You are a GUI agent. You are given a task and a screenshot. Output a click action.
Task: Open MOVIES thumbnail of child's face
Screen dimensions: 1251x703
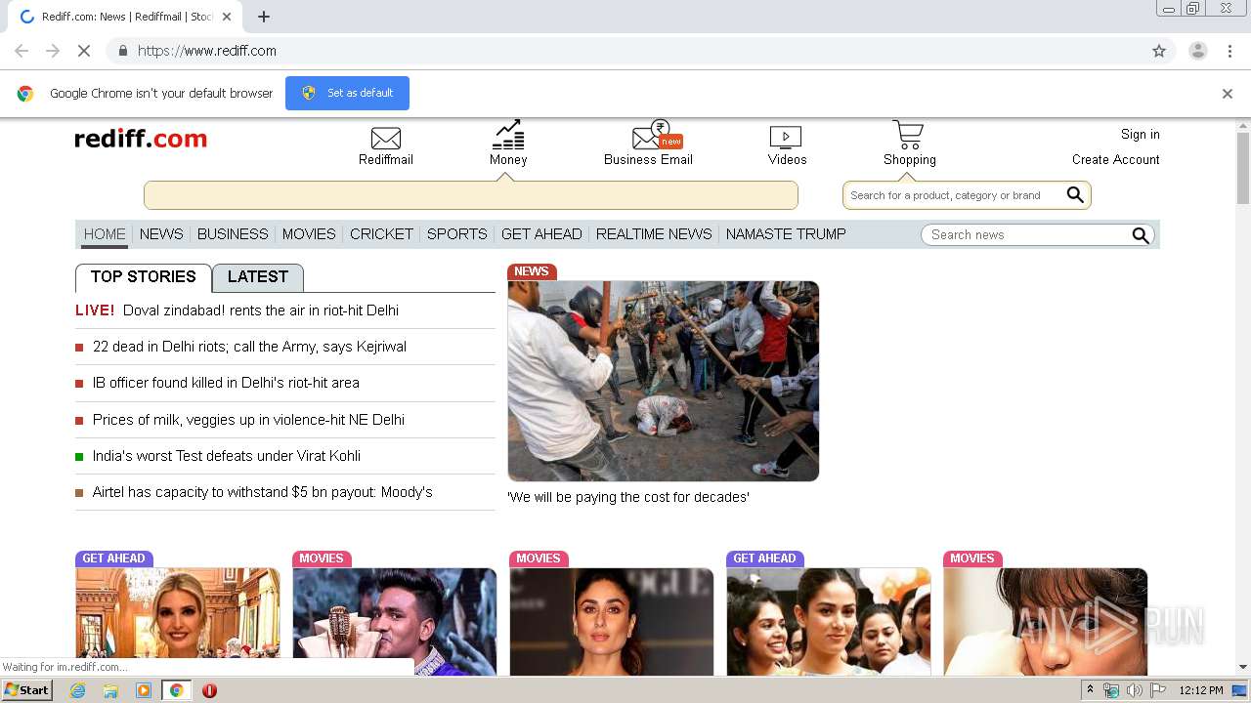coord(1046,621)
